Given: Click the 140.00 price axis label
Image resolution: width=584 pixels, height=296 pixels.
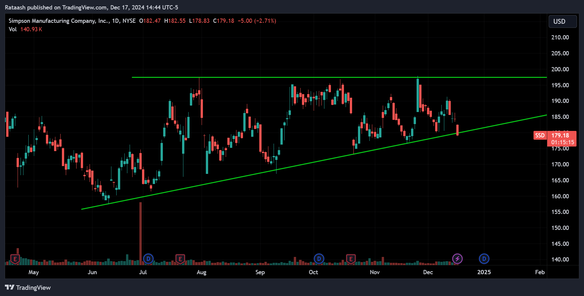Looking at the screenshot, I should [x=560, y=260].
